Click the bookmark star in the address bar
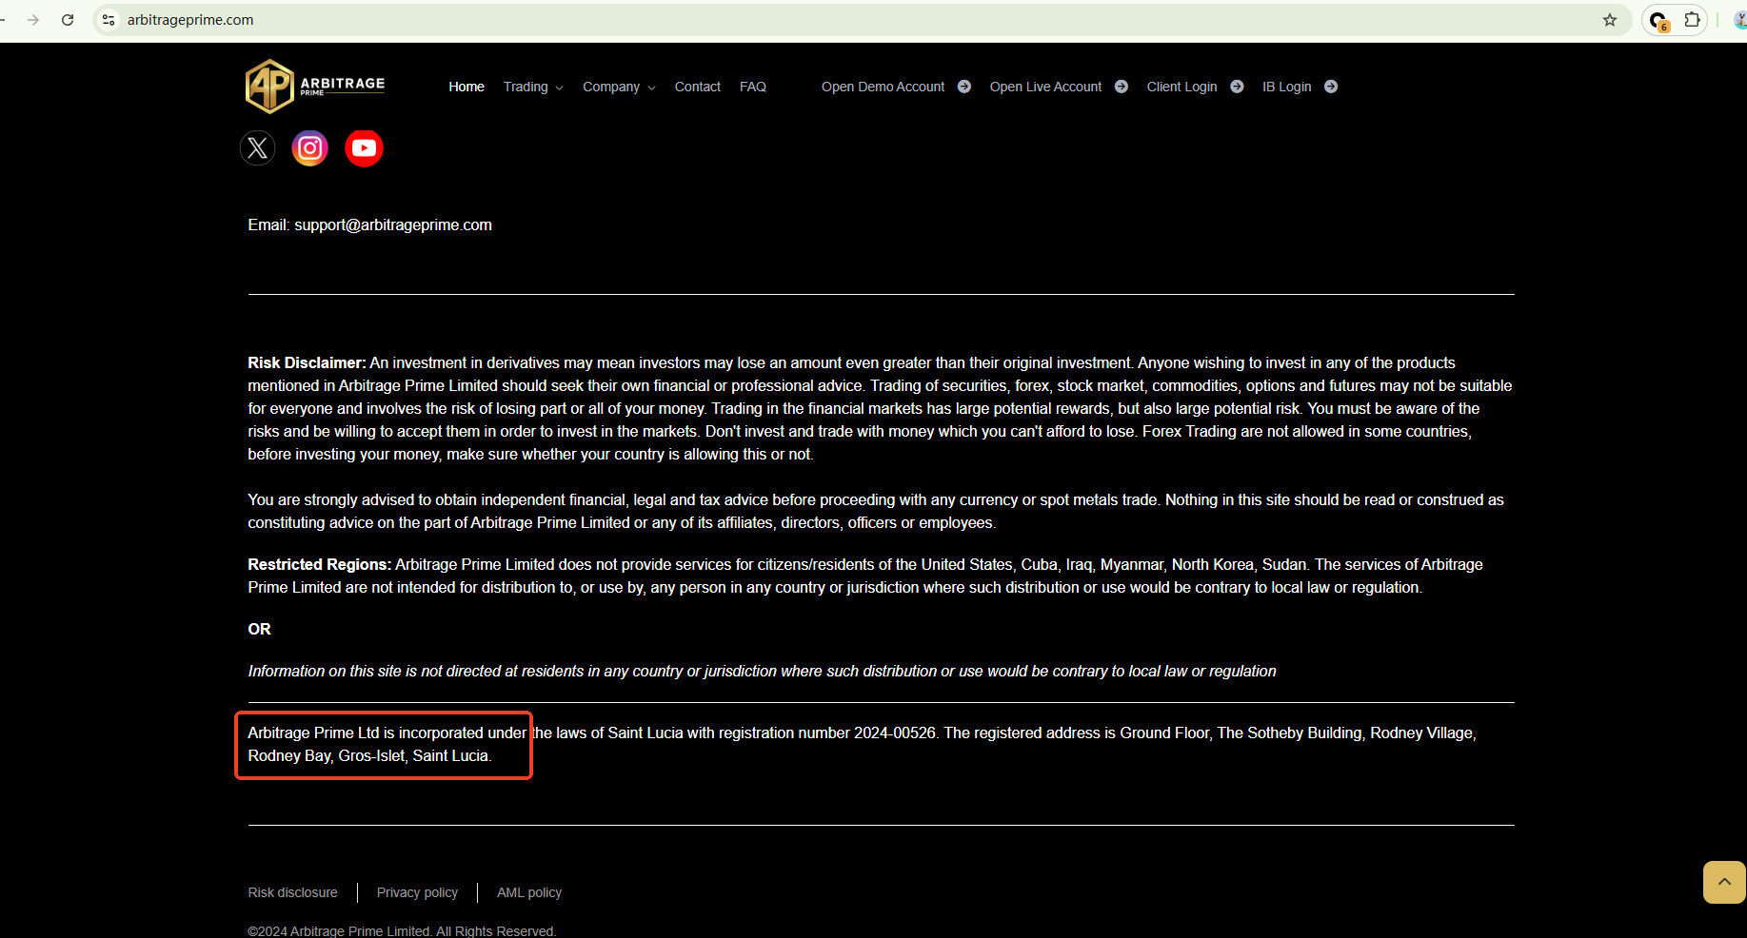Image resolution: width=1747 pixels, height=938 pixels. [x=1610, y=19]
